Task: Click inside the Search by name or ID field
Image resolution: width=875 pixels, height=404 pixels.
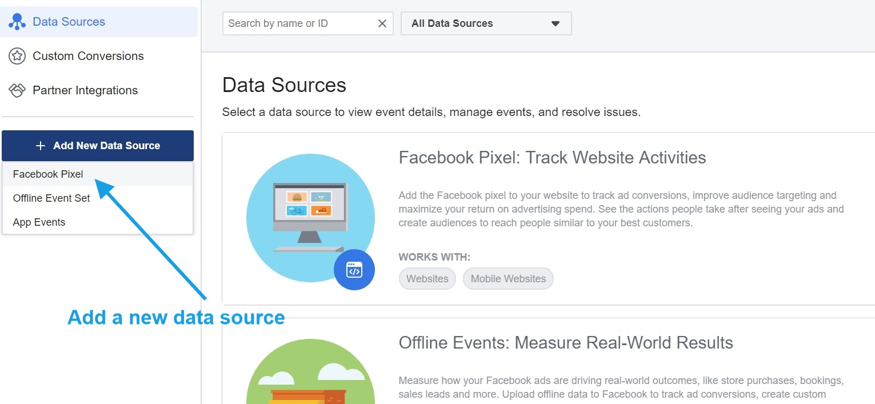Action: point(297,23)
